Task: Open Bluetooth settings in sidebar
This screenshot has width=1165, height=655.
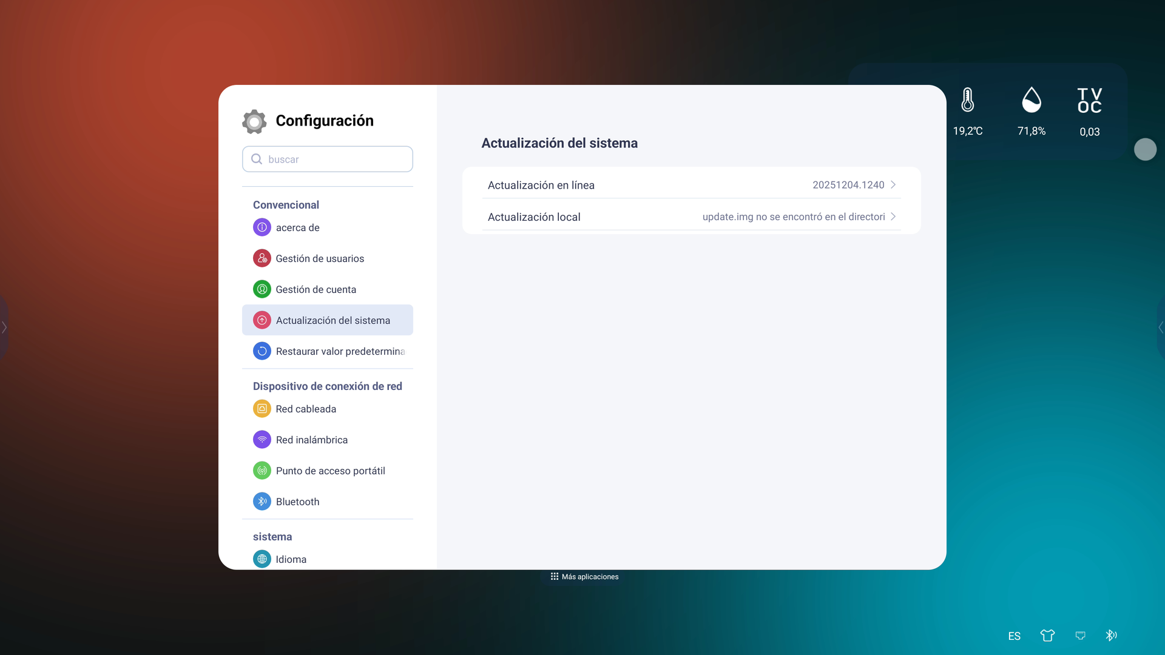Action: [328, 502]
